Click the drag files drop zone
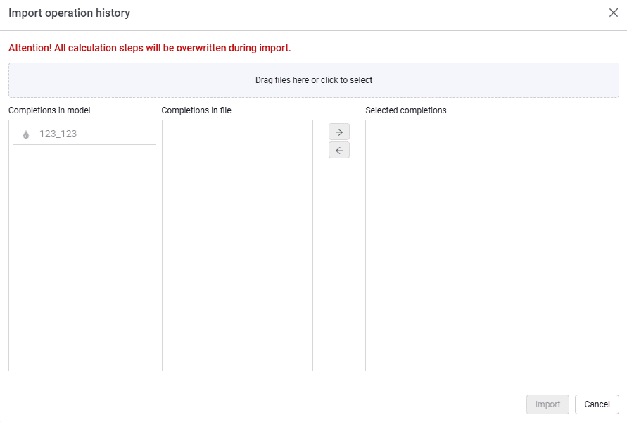Viewport: 627px width, 422px height. click(x=314, y=80)
